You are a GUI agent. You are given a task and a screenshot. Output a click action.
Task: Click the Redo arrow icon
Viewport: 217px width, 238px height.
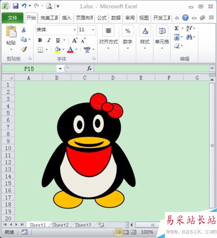point(36,6)
